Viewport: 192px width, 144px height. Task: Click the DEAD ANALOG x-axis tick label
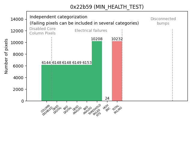76,110
